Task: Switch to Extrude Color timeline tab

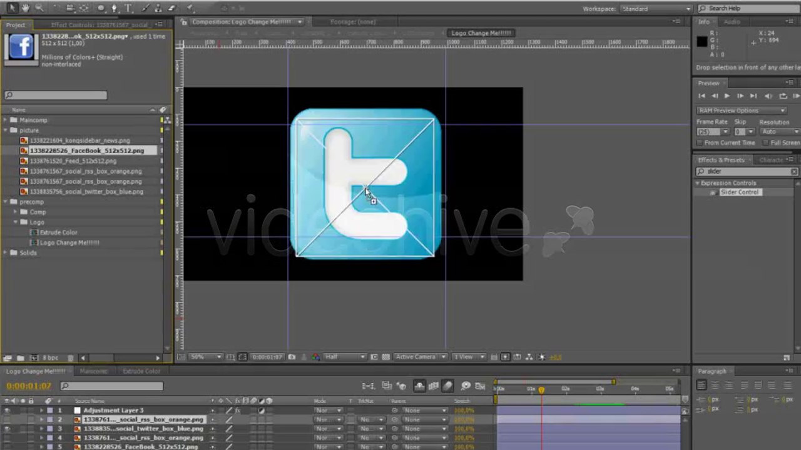Action: point(141,371)
